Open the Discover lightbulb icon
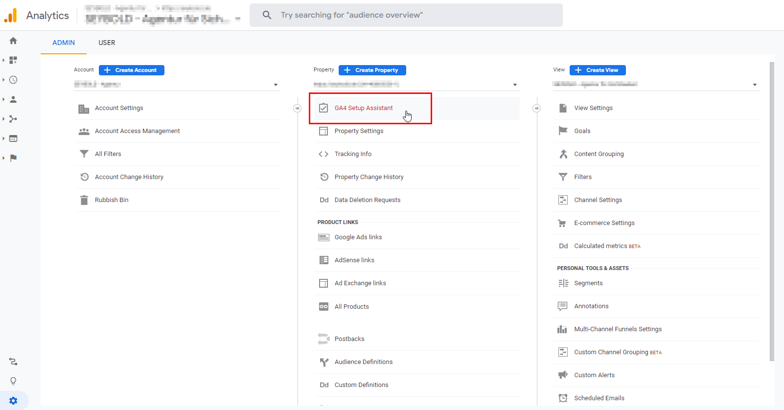This screenshot has width=784, height=410. click(13, 381)
